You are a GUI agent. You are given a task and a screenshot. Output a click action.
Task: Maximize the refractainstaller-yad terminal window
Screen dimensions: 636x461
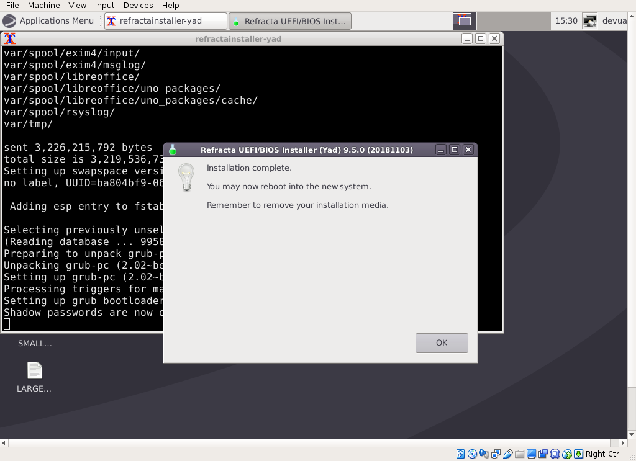click(481, 39)
